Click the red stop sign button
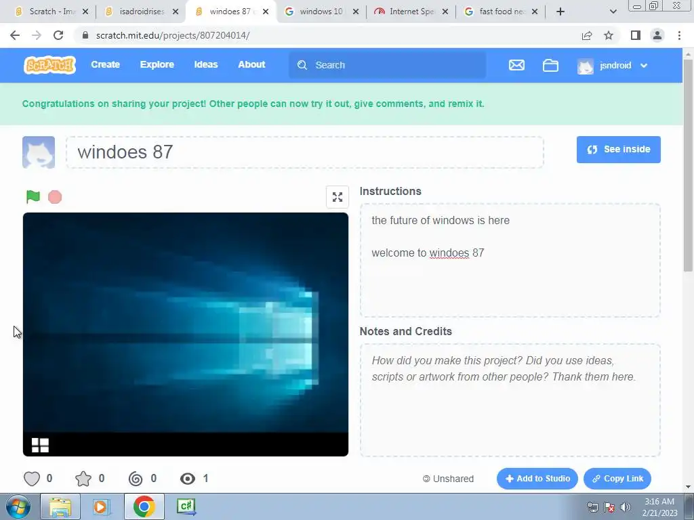The width and height of the screenshot is (694, 520). pos(55,197)
